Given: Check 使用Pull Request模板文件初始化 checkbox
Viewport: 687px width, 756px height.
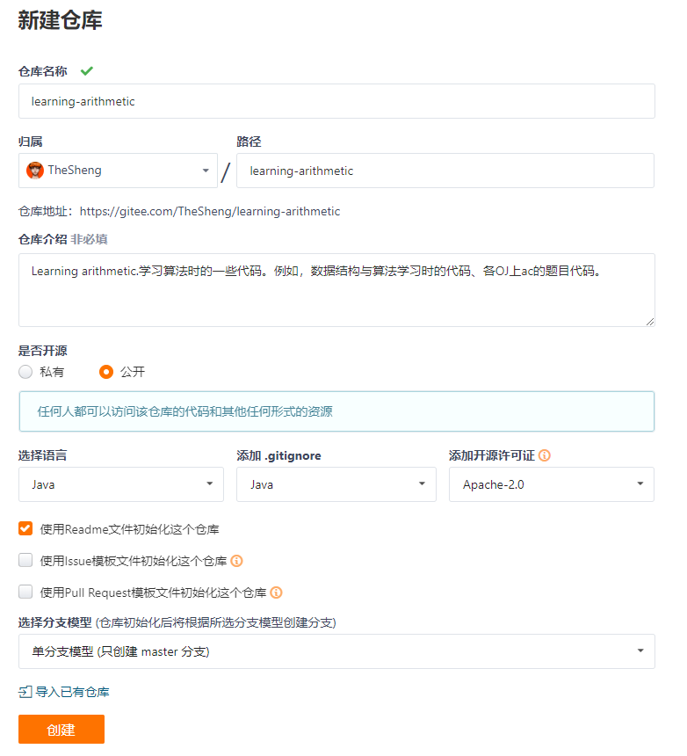Looking at the screenshot, I should coord(25,592).
